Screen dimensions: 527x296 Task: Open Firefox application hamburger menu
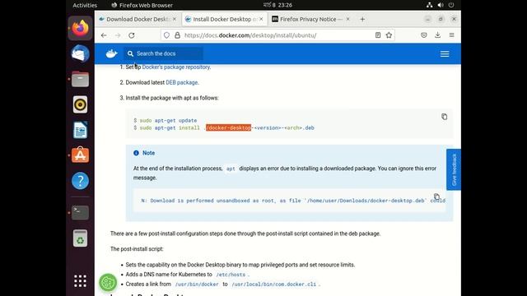coord(452,35)
